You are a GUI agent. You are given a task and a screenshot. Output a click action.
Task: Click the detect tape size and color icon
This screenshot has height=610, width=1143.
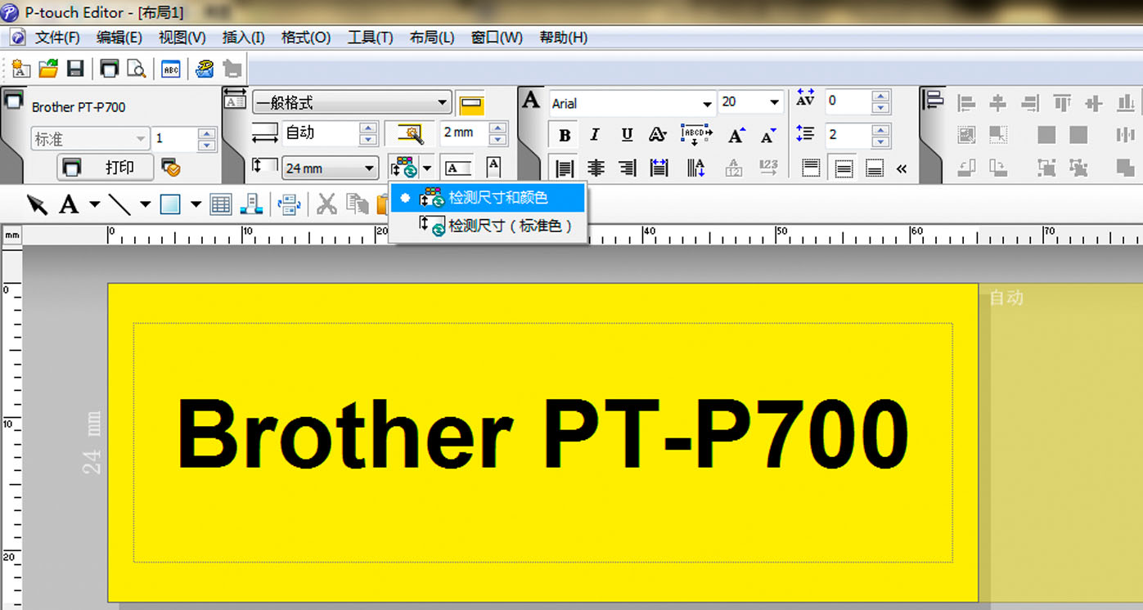pos(404,168)
